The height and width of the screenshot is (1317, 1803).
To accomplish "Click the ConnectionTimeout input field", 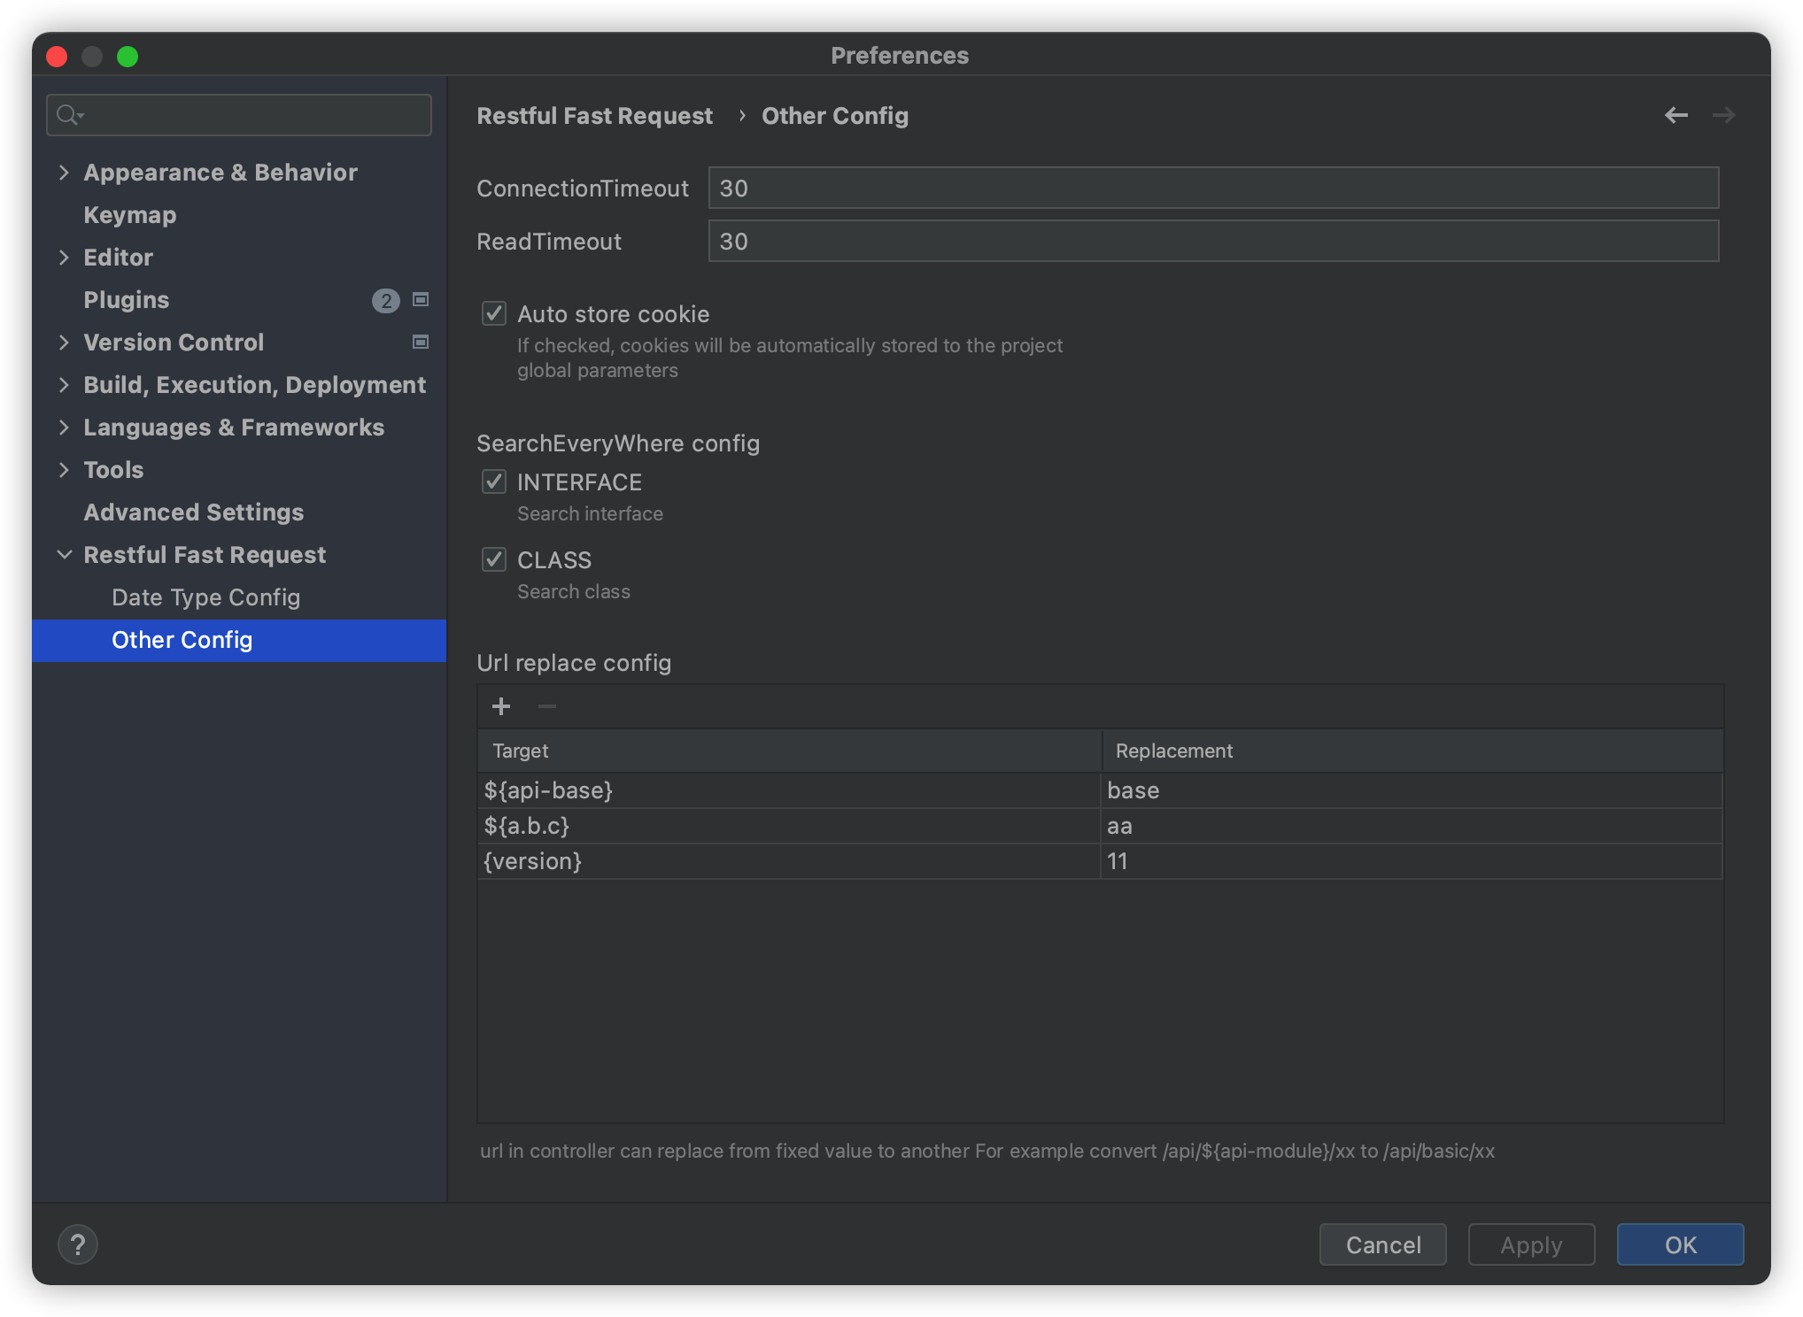I will click(1212, 189).
